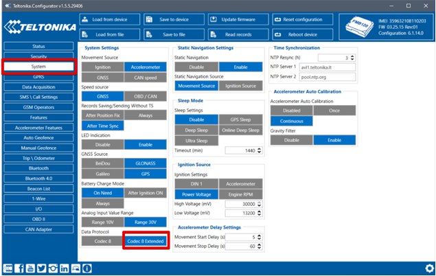Open the Beacon List section
436x276 pixels.
[38, 189]
